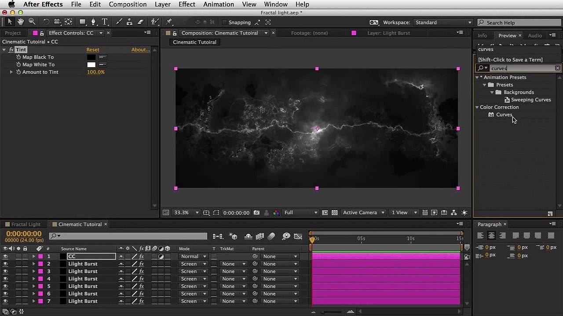Switch to the Fractal Light timeline tab

[26, 224]
